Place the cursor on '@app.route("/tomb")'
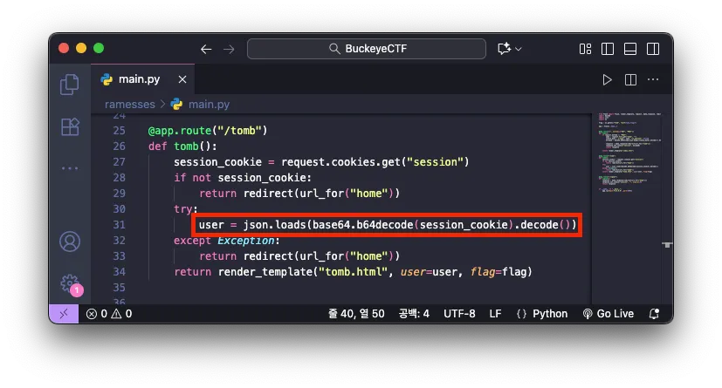Screen dimensions: 722x388 [x=208, y=131]
